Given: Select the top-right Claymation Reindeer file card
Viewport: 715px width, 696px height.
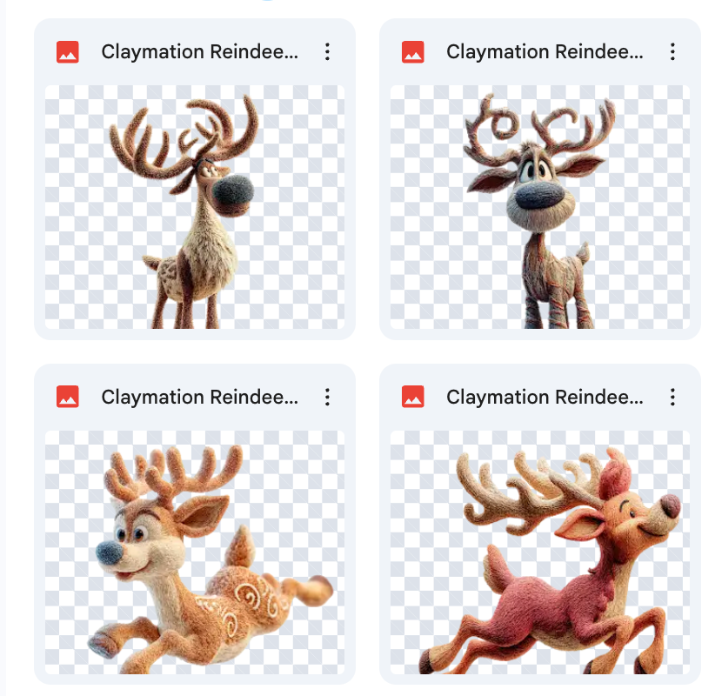Looking at the screenshot, I should pos(540,179).
